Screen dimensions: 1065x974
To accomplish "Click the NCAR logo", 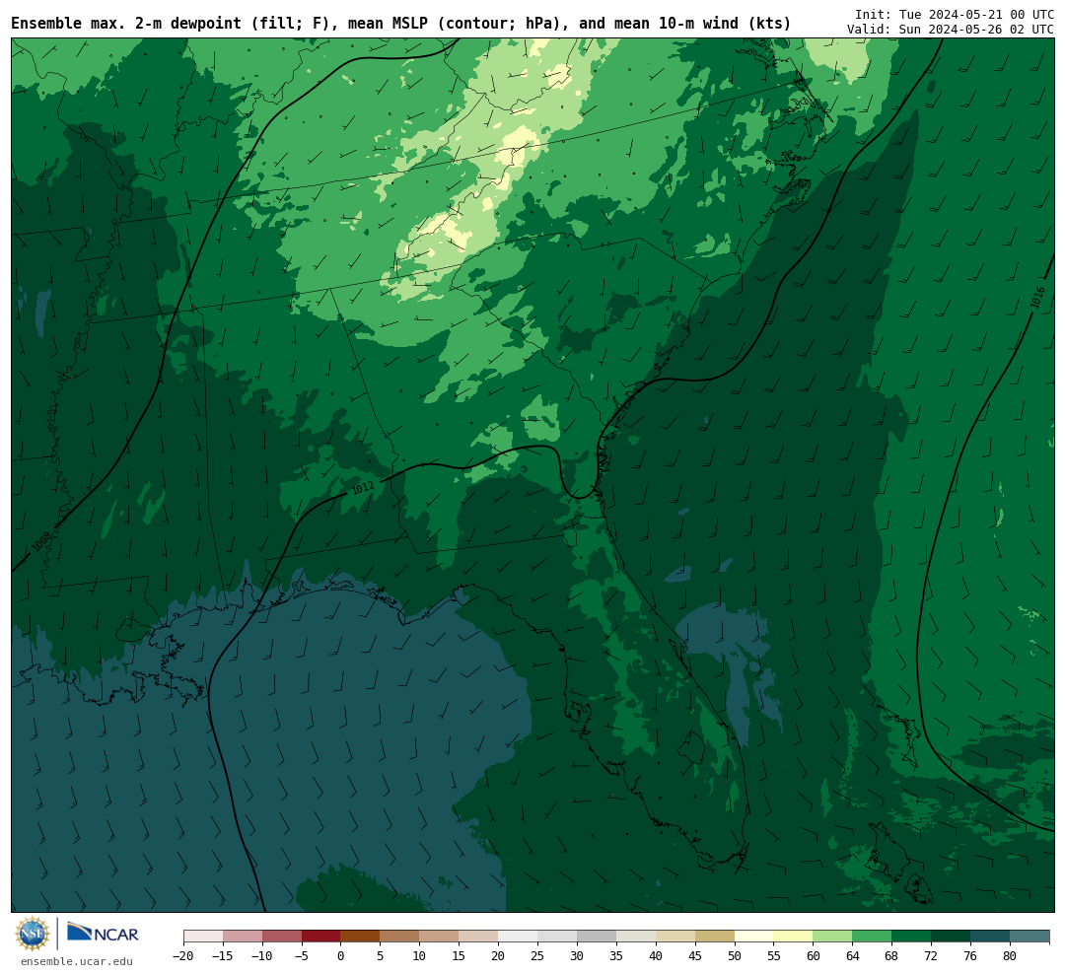I will tap(103, 933).
